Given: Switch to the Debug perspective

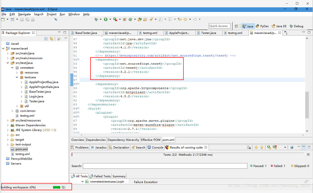Looking at the screenshot, I should tap(296, 26).
